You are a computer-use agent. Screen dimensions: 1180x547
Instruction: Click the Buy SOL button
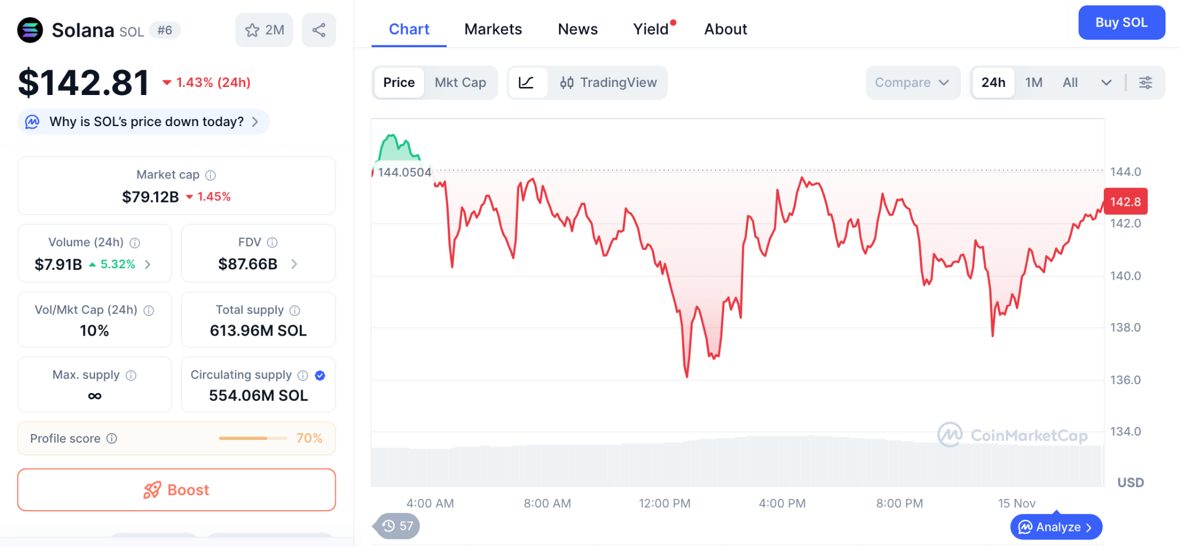pos(1121,22)
